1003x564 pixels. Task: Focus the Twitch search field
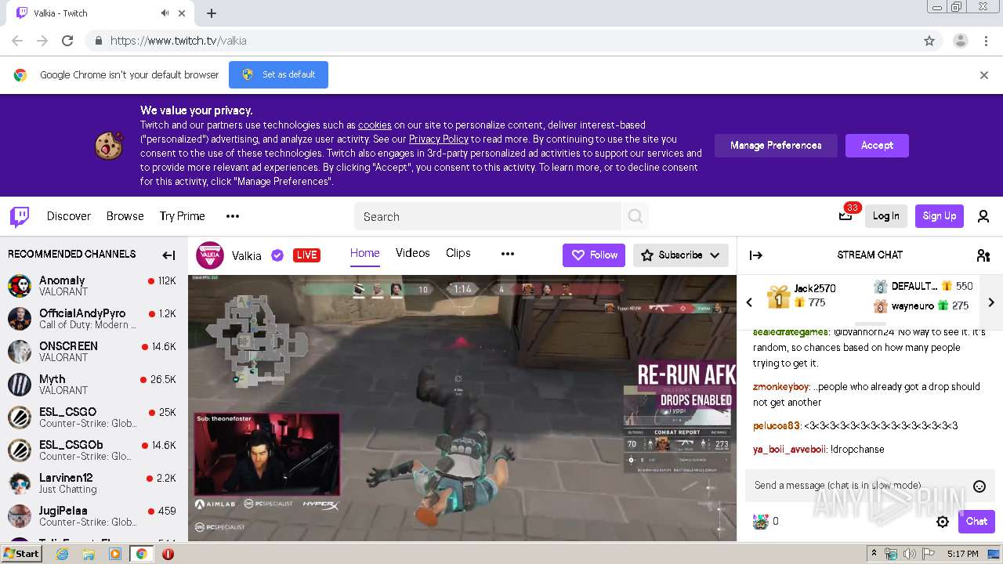coord(488,216)
